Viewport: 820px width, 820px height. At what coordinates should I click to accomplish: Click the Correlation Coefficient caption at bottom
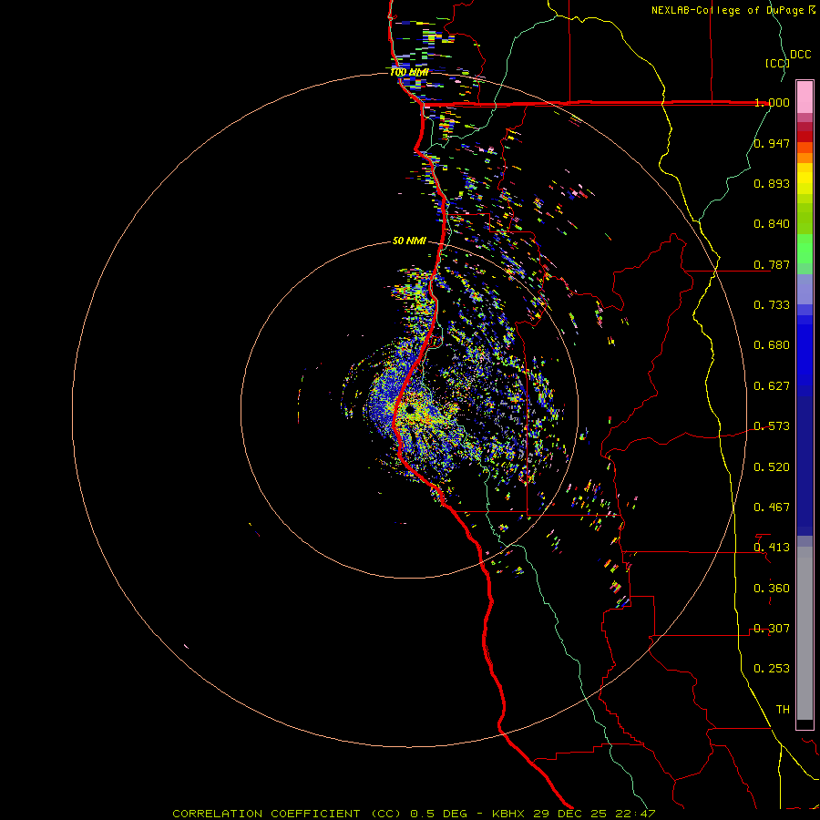(x=414, y=813)
